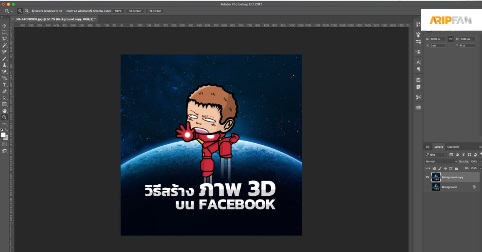
Task: Click the Fit Screen button
Action: click(135, 11)
